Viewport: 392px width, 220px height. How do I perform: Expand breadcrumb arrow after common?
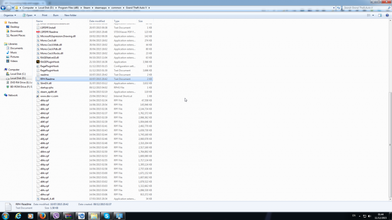point(123,8)
